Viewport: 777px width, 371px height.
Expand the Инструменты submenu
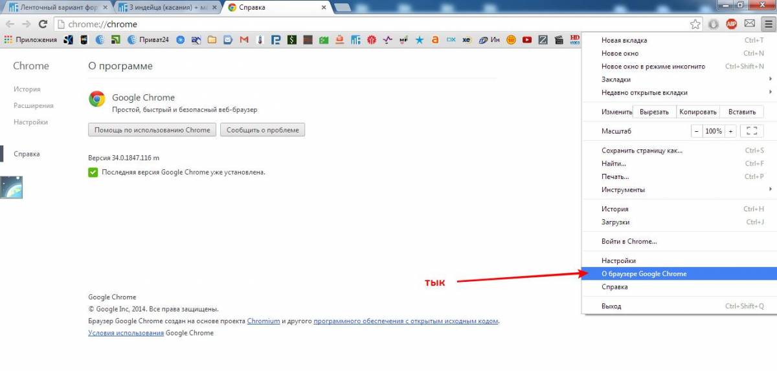point(678,189)
